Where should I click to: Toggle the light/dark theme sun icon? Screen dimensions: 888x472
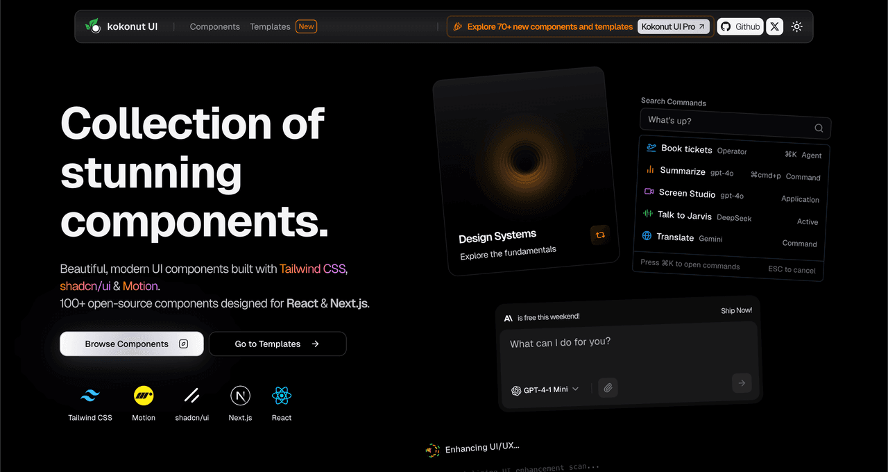point(796,26)
